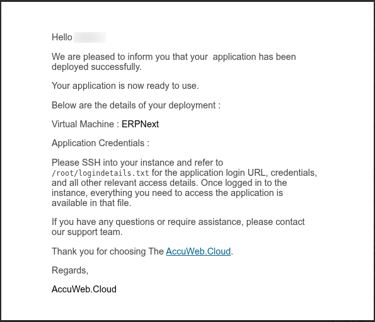Click the 'Virtual Machine :' label

[x=85, y=124]
